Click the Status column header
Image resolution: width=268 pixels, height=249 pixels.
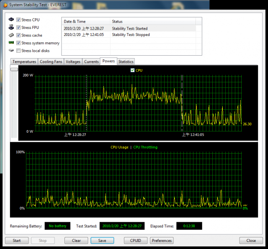point(153,21)
